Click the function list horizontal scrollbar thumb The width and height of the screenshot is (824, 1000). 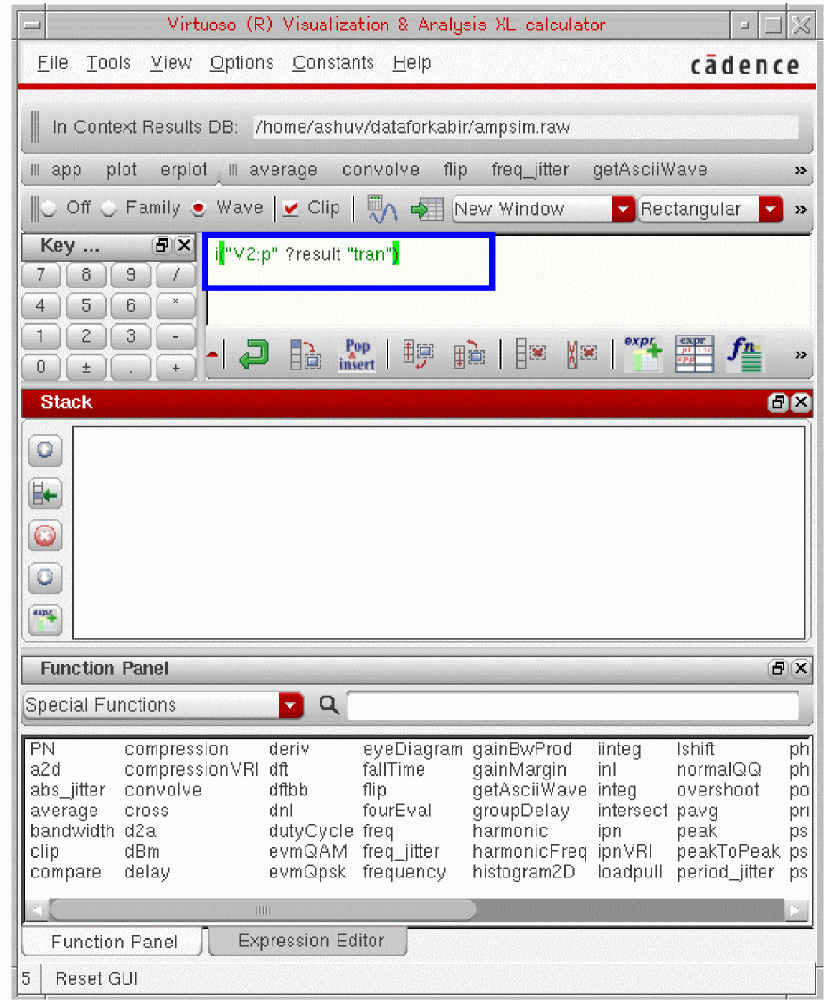263,910
